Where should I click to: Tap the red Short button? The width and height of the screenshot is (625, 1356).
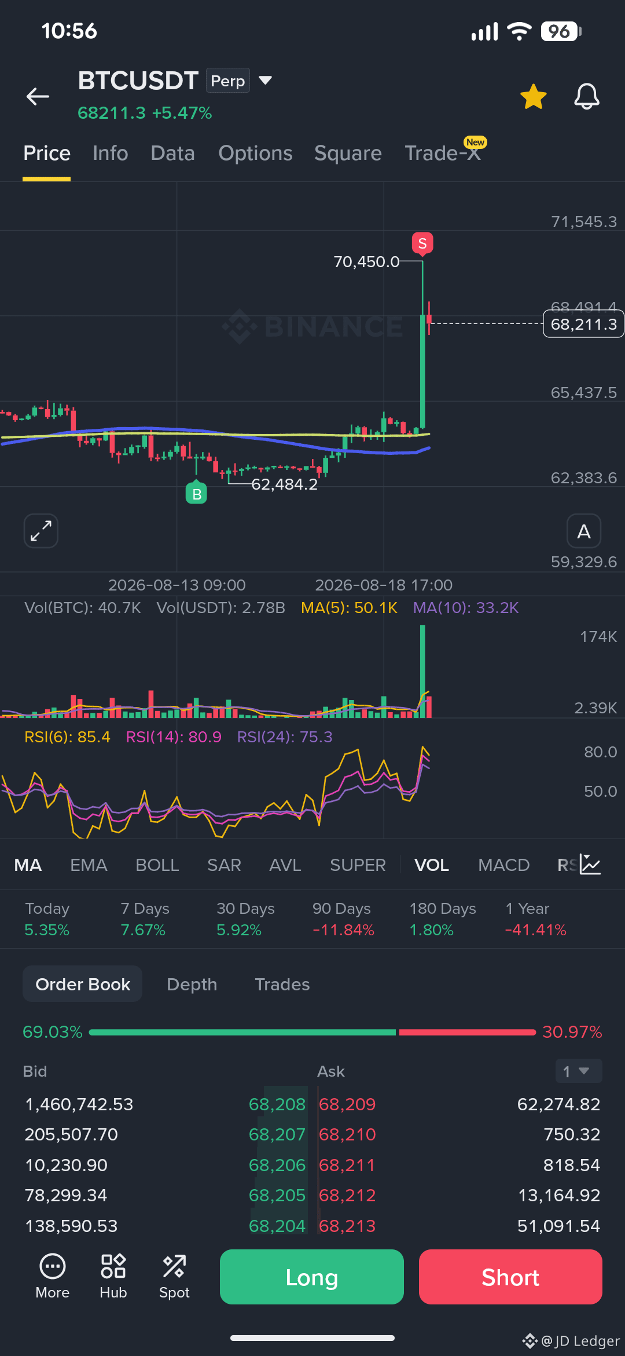click(510, 1277)
